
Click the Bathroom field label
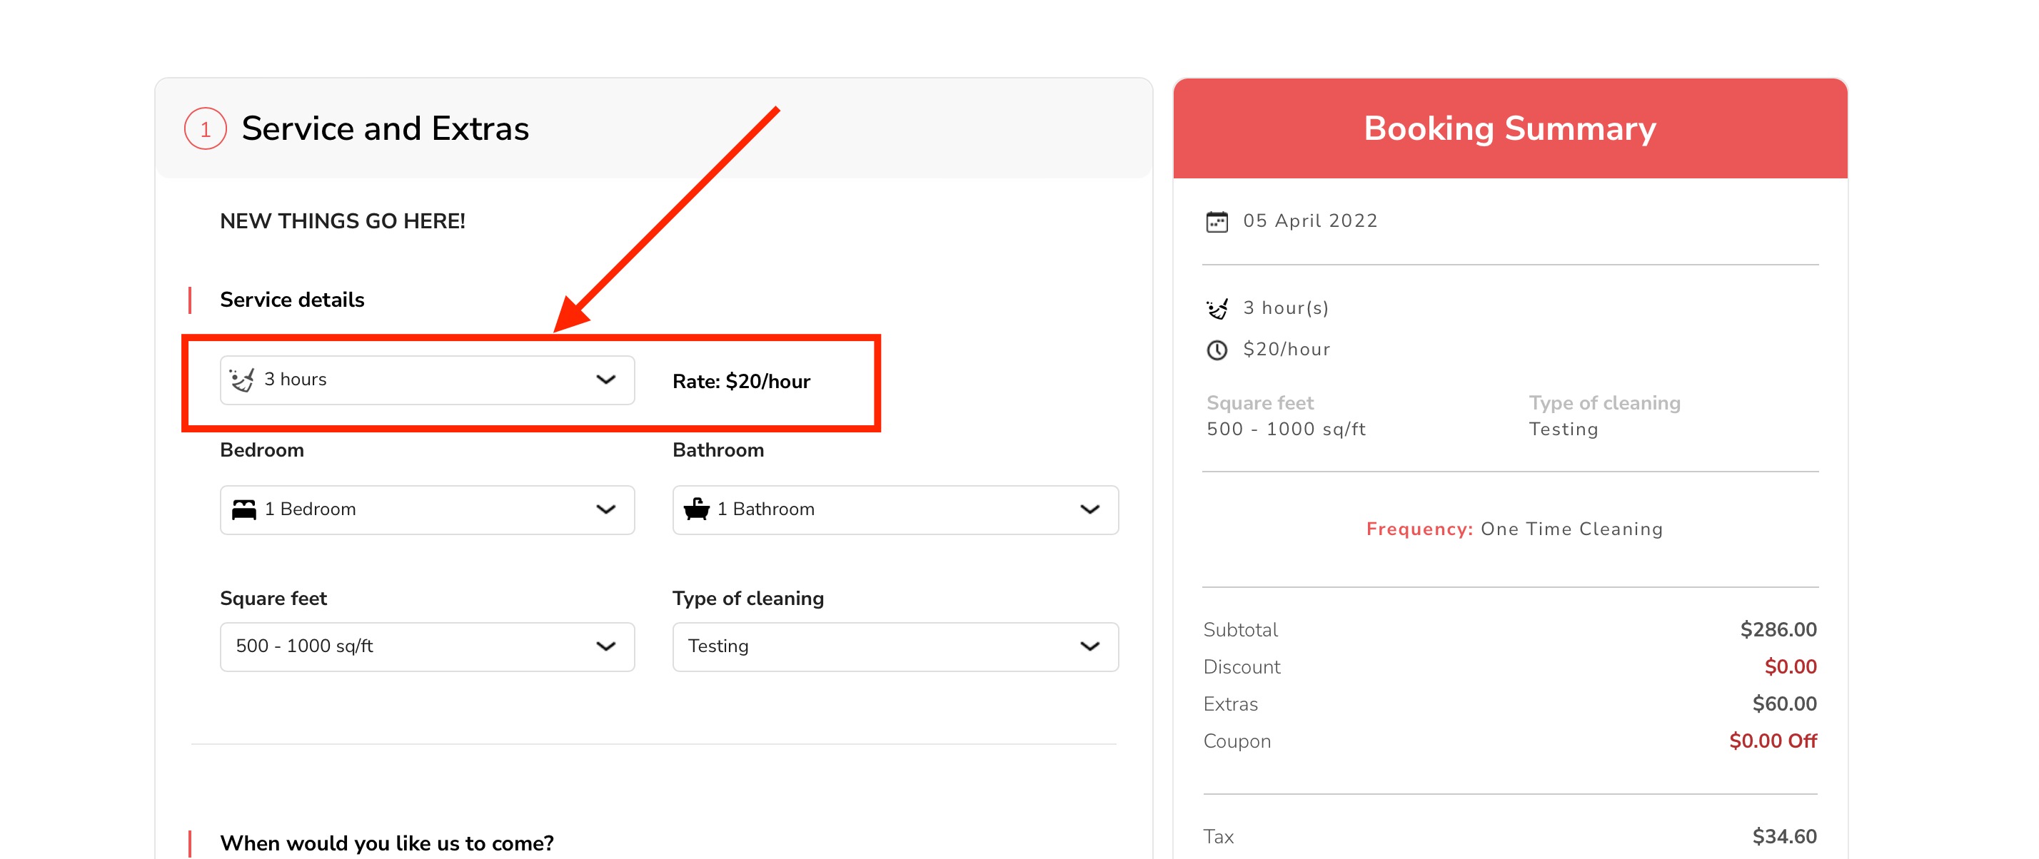(x=718, y=450)
